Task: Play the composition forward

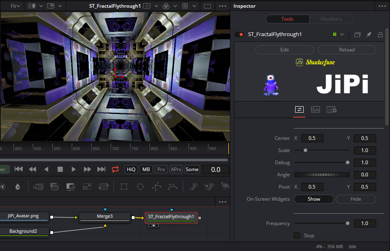Action: pyautogui.click(x=73, y=169)
